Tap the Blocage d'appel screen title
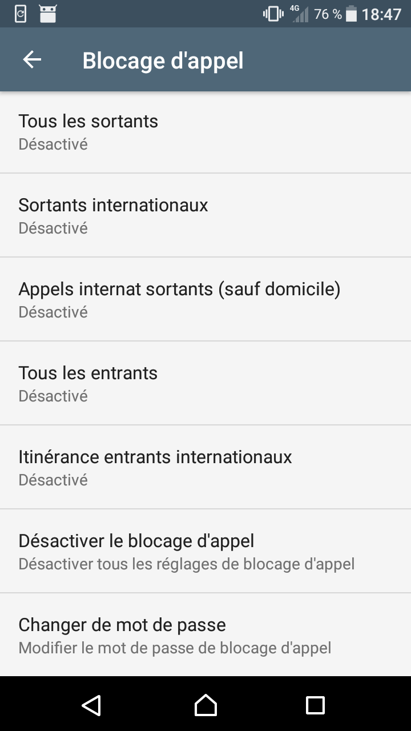411x731 pixels. pyautogui.click(x=163, y=61)
